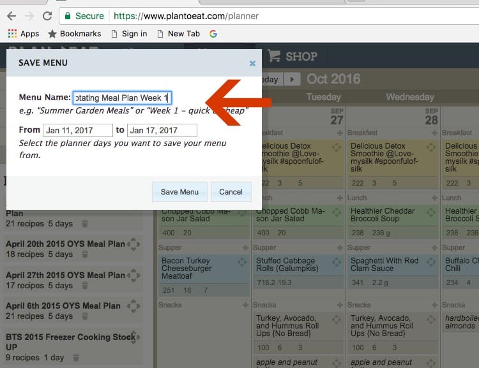Add recipe to Sep 28 Breakfast

pos(434,133)
